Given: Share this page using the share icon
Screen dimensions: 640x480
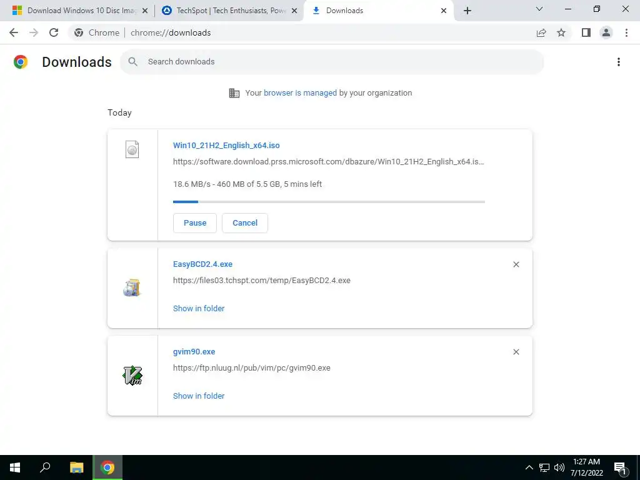Looking at the screenshot, I should pos(541,32).
